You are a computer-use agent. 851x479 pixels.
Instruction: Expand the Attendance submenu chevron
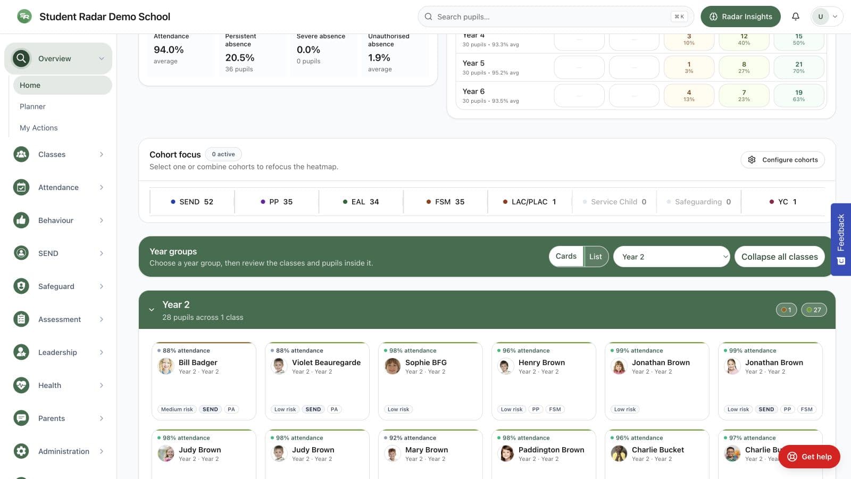click(x=102, y=187)
